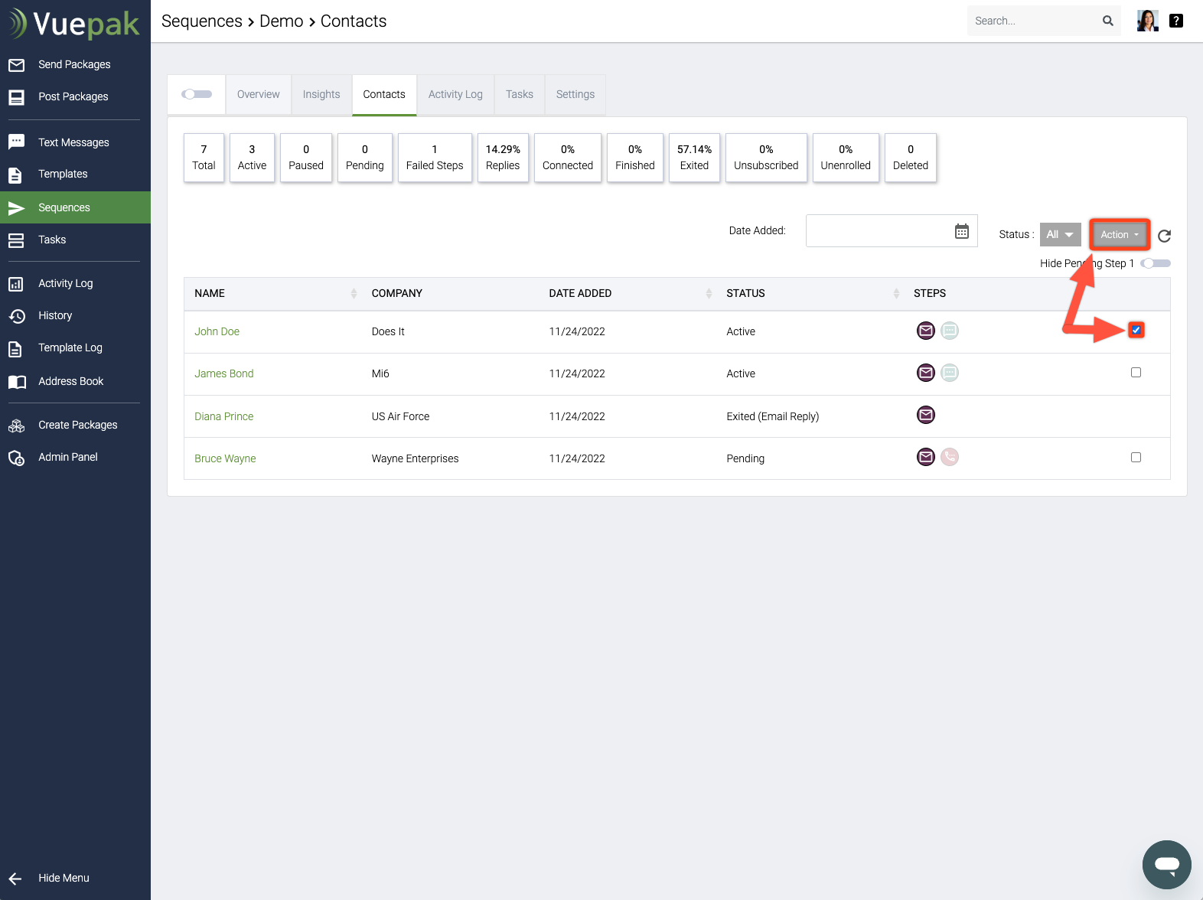Switch to the Insights tab
The height and width of the screenshot is (900, 1203).
pyautogui.click(x=321, y=94)
